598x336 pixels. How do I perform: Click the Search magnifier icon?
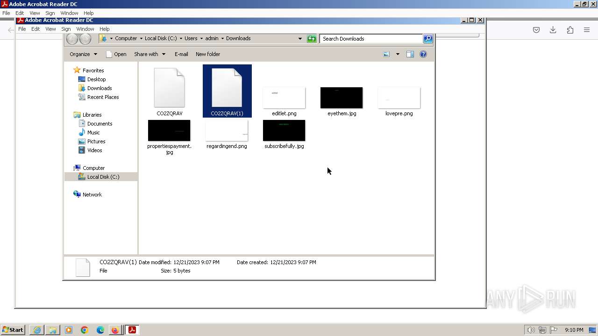(x=428, y=39)
